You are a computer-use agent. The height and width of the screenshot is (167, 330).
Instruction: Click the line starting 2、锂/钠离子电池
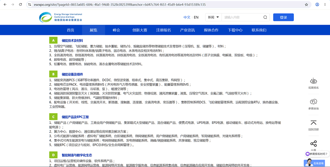point(107,51)
